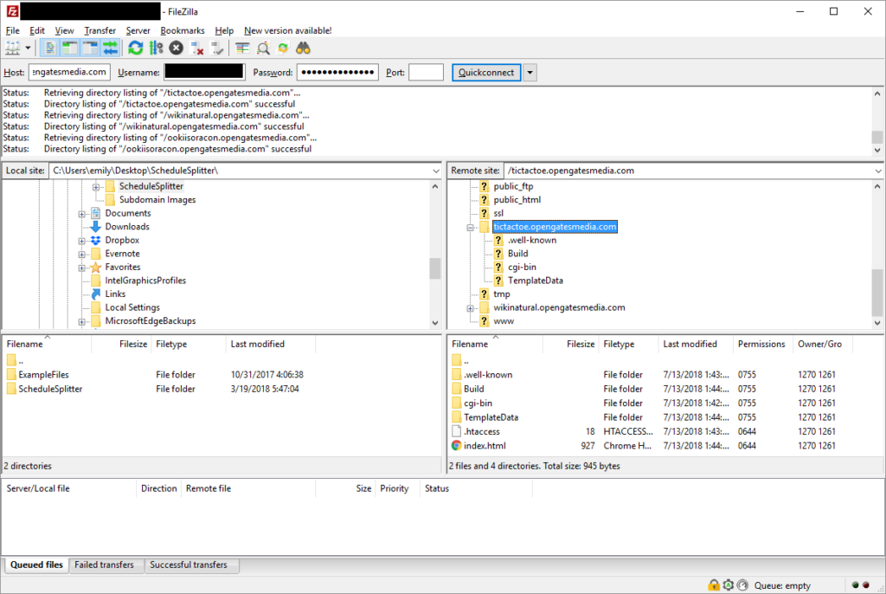This screenshot has height=594, width=886.
Task: Click the Quickconnect button
Action: [486, 73]
